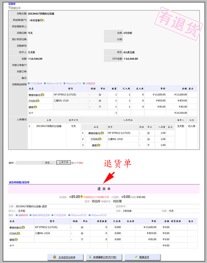Image resolution: width=207 pixels, height=263 pixels.
Task: Click the 结束退货 finish return button
Action: (143, 257)
